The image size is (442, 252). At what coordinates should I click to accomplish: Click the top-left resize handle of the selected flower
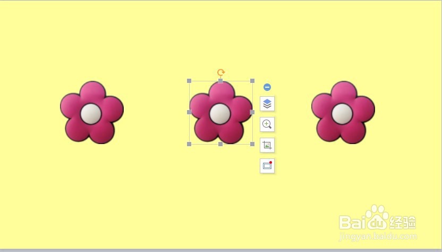[189, 81]
